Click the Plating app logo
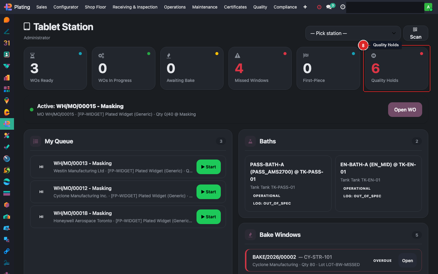The width and height of the screenshot is (438, 274). pos(8,7)
